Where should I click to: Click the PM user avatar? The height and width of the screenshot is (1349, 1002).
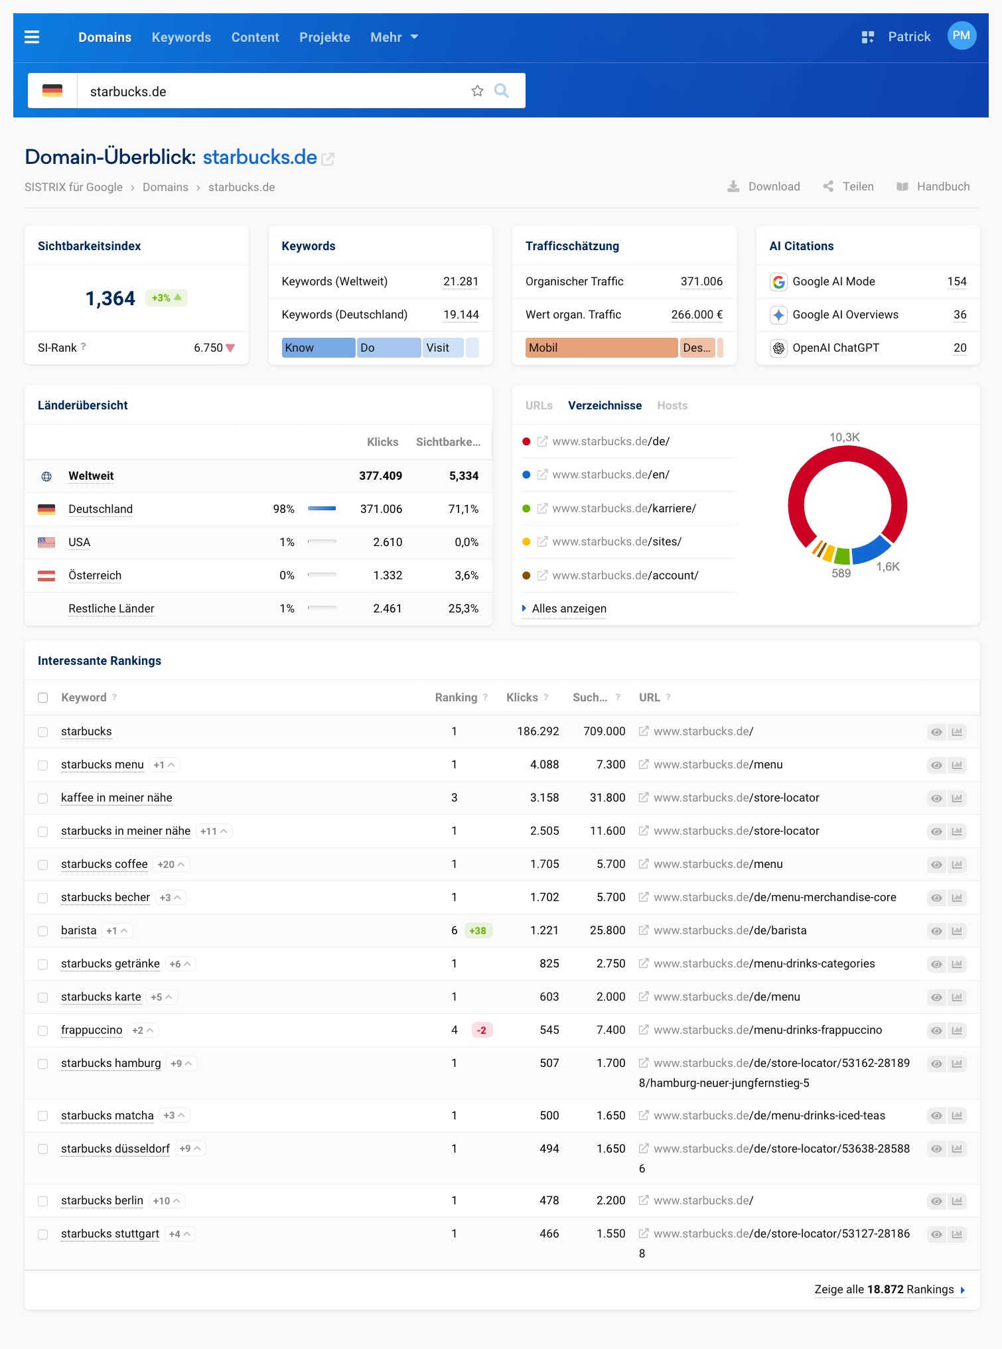tap(961, 36)
